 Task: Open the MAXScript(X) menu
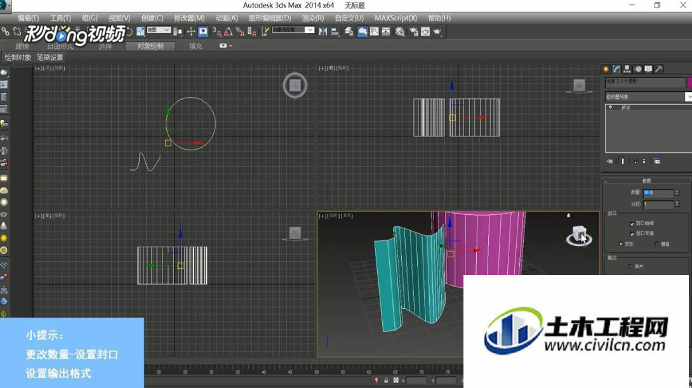point(396,18)
